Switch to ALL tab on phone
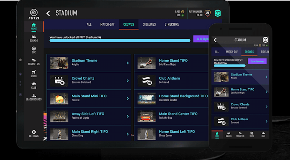 217,52
